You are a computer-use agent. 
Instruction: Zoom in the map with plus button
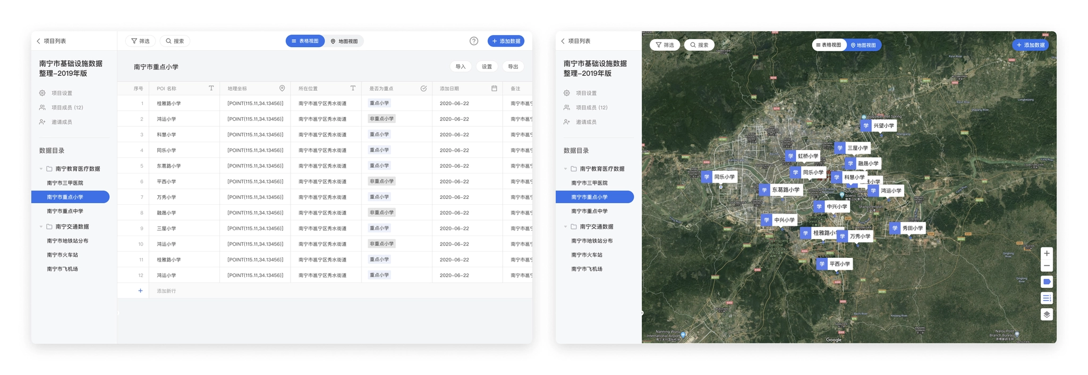click(1046, 254)
